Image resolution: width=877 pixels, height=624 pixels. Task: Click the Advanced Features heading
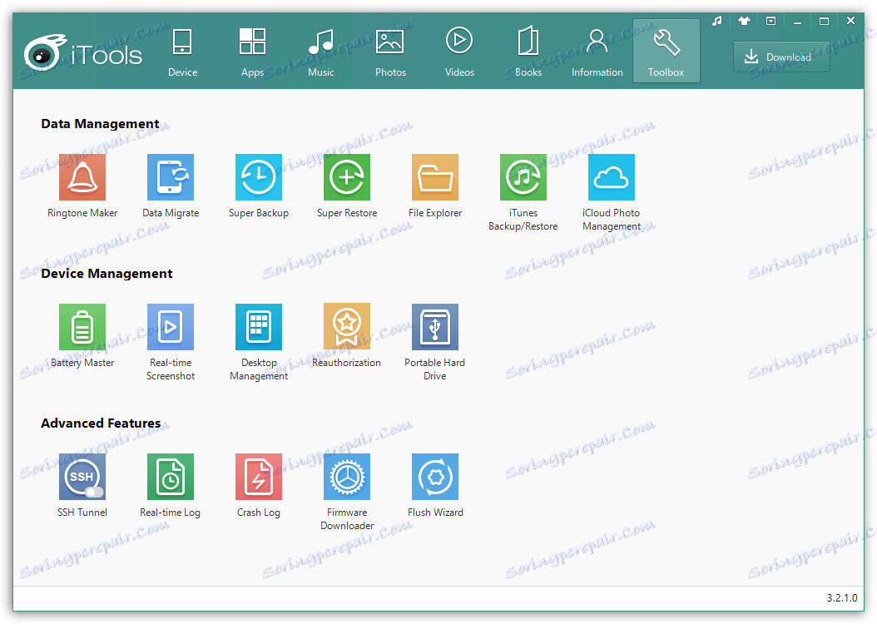click(101, 423)
